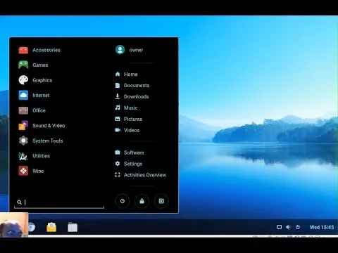This screenshot has width=338, height=253.
Task: Click the Software bag icon
Action: [118, 153]
